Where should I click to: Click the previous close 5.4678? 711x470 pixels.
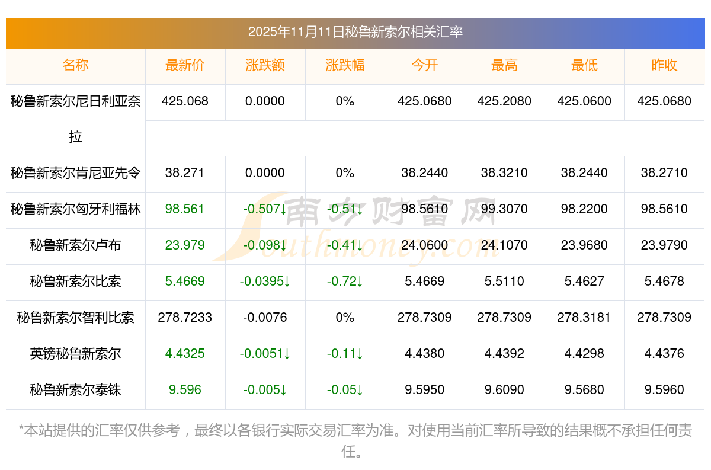[x=664, y=282]
